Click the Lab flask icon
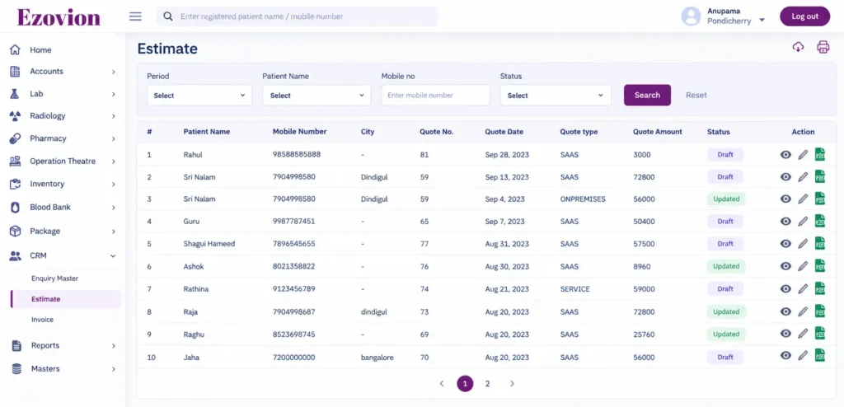This screenshot has width=844, height=407. [x=15, y=94]
